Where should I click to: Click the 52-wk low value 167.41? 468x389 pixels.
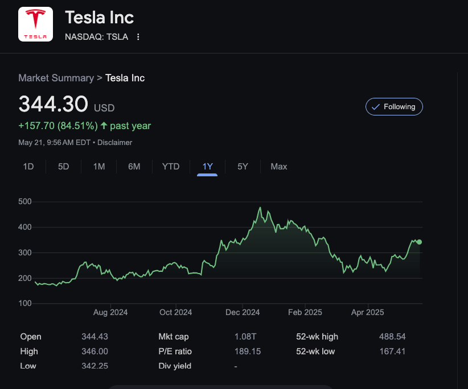coord(392,351)
